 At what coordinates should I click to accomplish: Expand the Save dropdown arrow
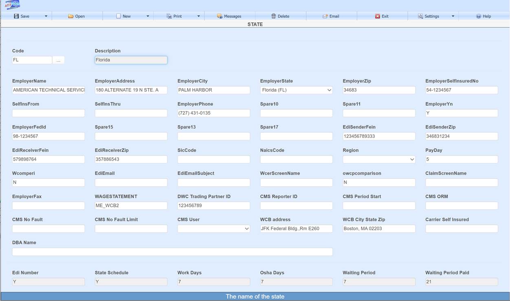pyautogui.click(x=46, y=16)
